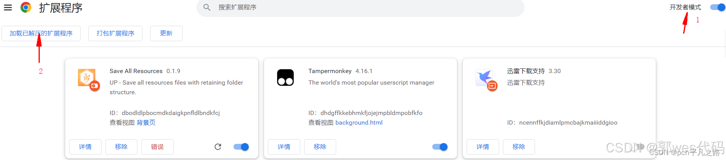Click the Tampermonkey 4.16.1 title text

pos(340,71)
